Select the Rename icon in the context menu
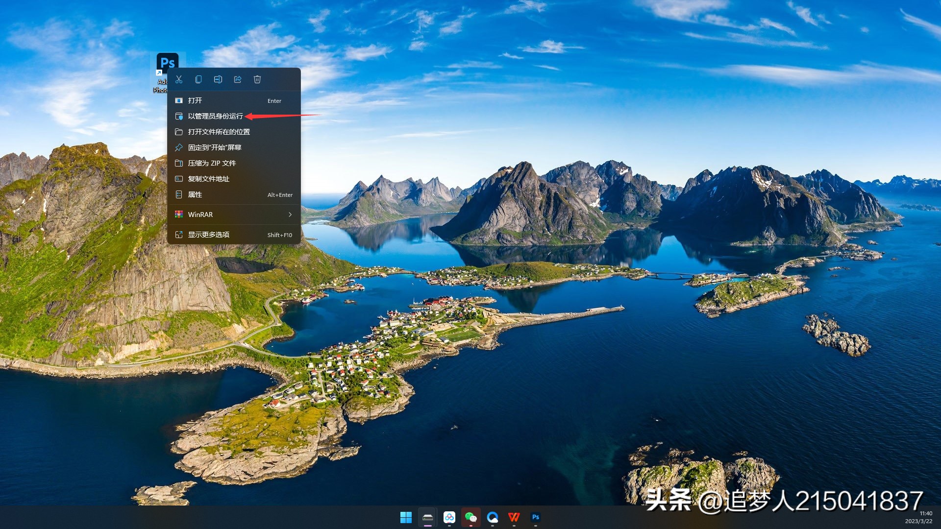The width and height of the screenshot is (941, 529). 218,79
